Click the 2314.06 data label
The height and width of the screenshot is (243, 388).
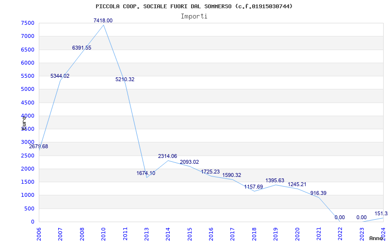coord(167,156)
